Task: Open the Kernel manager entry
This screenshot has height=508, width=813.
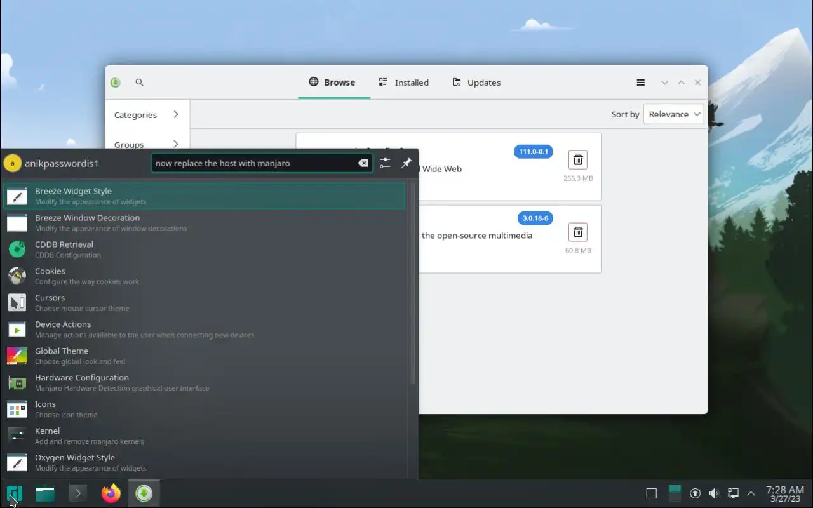Action: 205,436
